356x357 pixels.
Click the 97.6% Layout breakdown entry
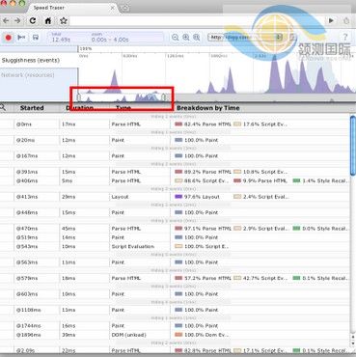coord(197,197)
